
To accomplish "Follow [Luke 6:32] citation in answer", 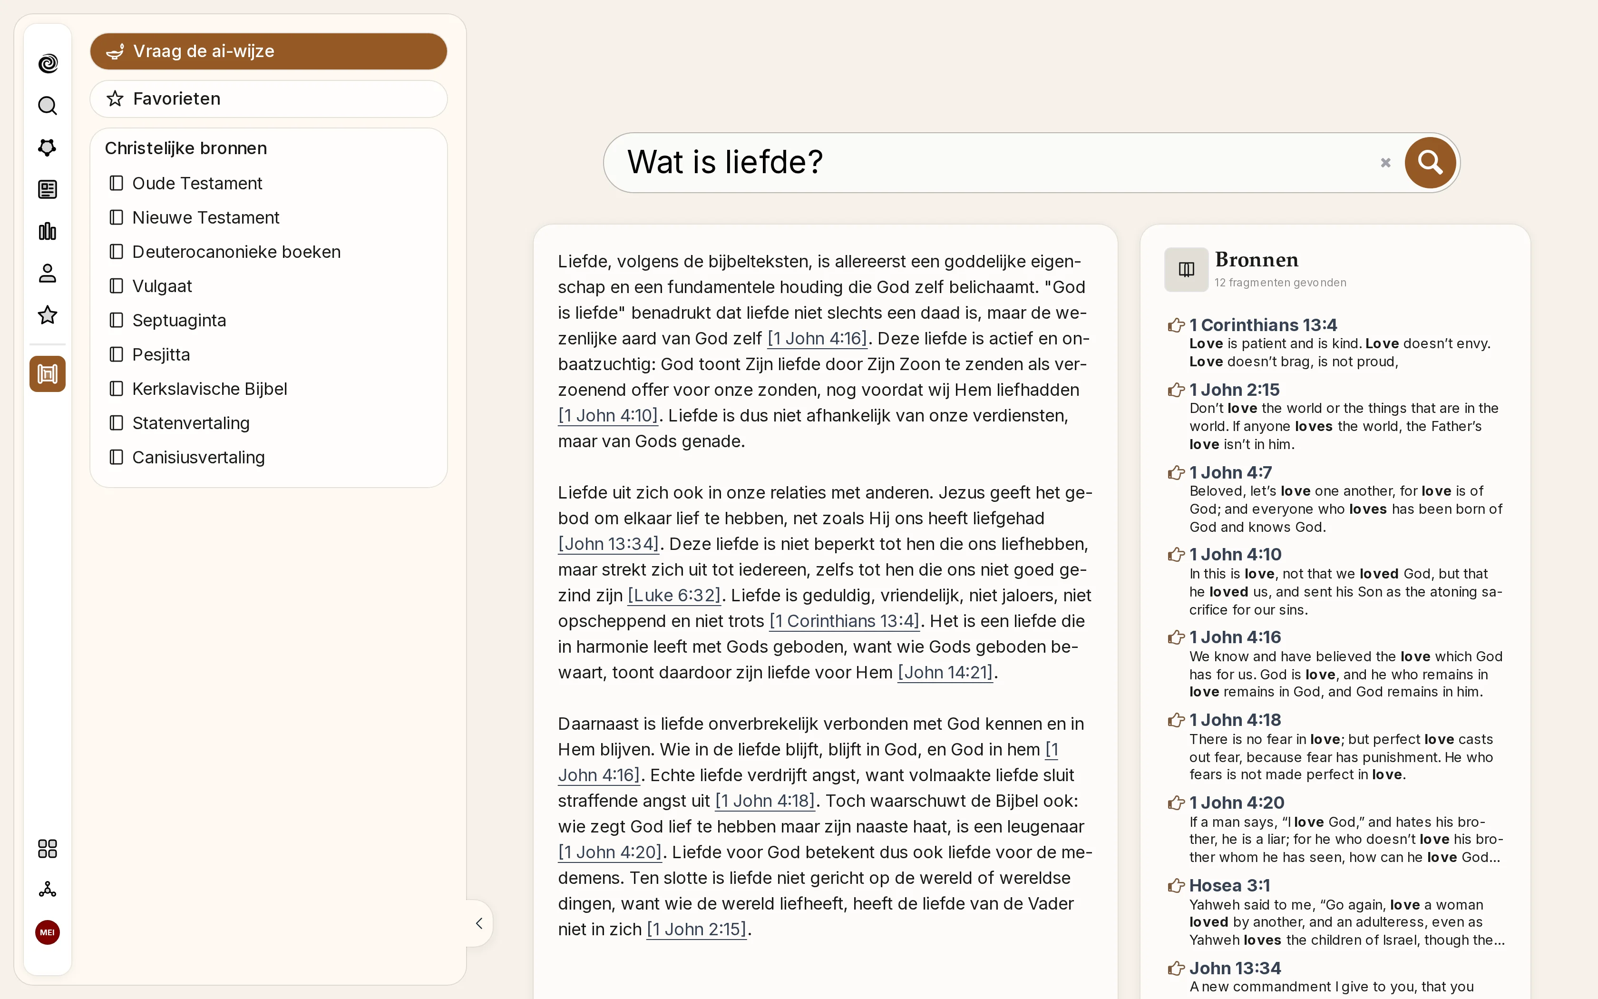I will pyautogui.click(x=674, y=595).
